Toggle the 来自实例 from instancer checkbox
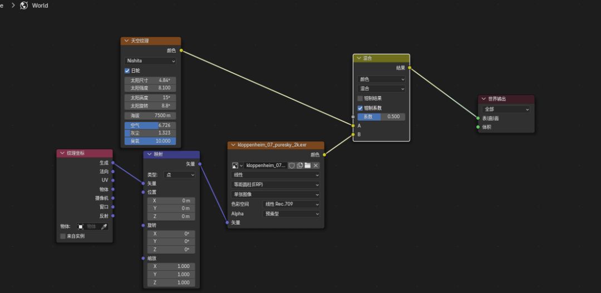The width and height of the screenshot is (601, 293). (x=63, y=236)
